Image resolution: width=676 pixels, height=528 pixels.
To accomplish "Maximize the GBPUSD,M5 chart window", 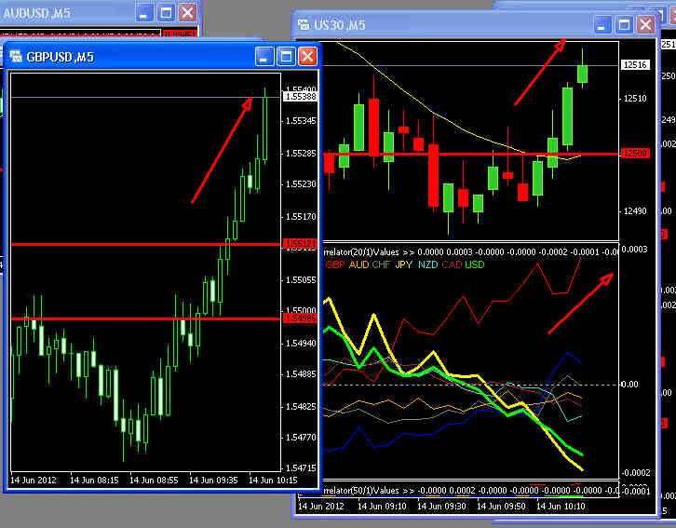I will (286, 57).
